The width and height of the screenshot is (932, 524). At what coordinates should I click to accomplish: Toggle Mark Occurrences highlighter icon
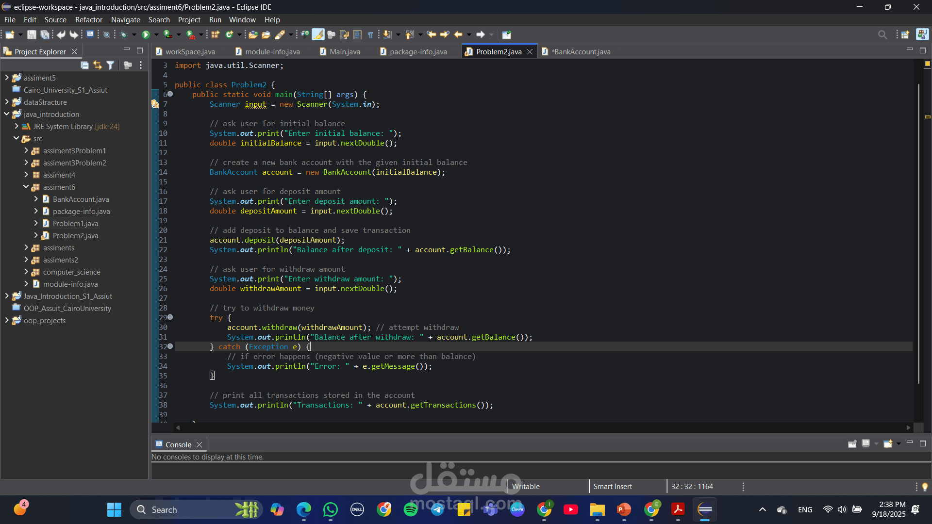318,34
